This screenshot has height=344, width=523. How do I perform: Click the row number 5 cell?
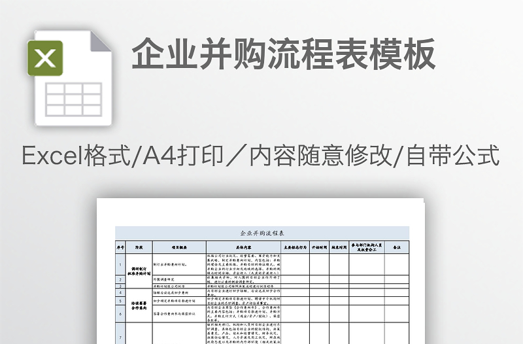[x=120, y=301]
